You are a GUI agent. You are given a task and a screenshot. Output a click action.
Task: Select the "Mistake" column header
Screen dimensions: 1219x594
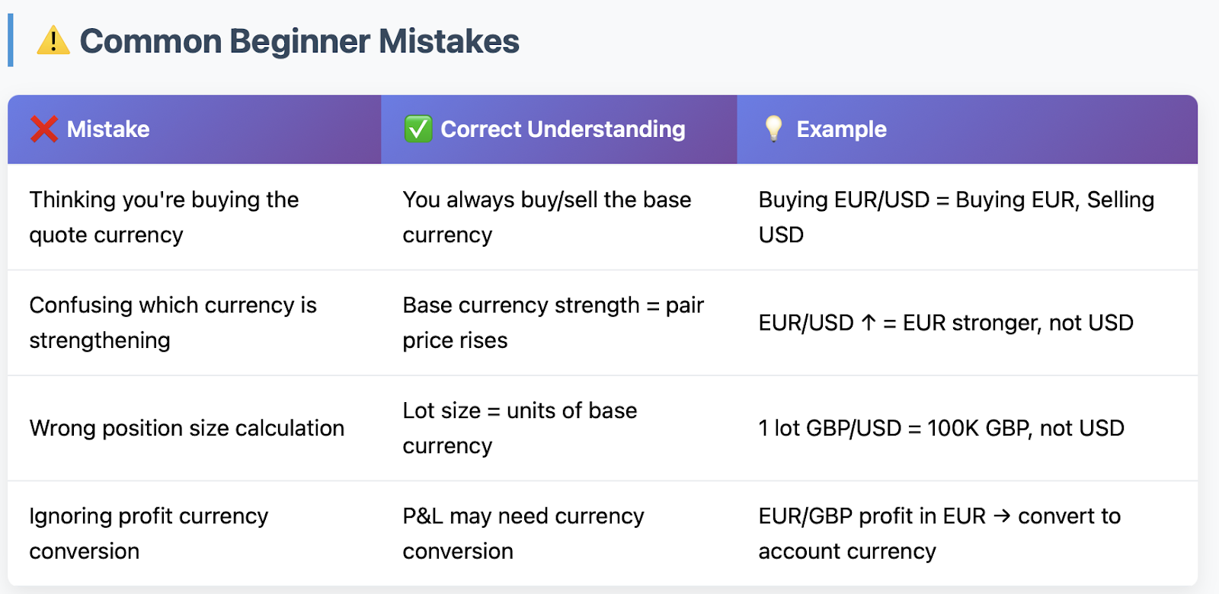108,129
